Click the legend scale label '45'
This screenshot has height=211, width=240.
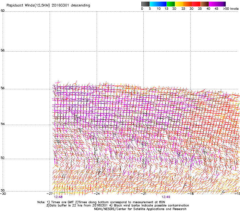216,9
